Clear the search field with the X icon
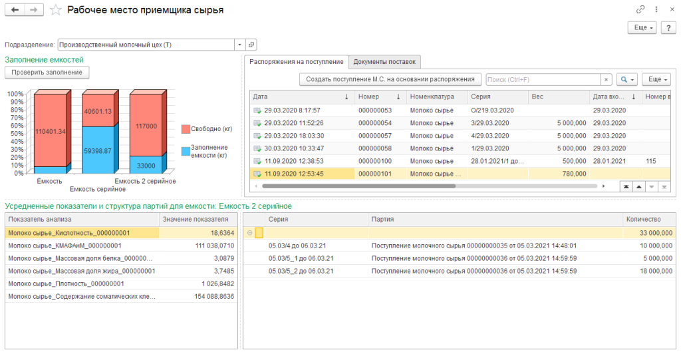The height and width of the screenshot is (352, 681). click(606, 79)
